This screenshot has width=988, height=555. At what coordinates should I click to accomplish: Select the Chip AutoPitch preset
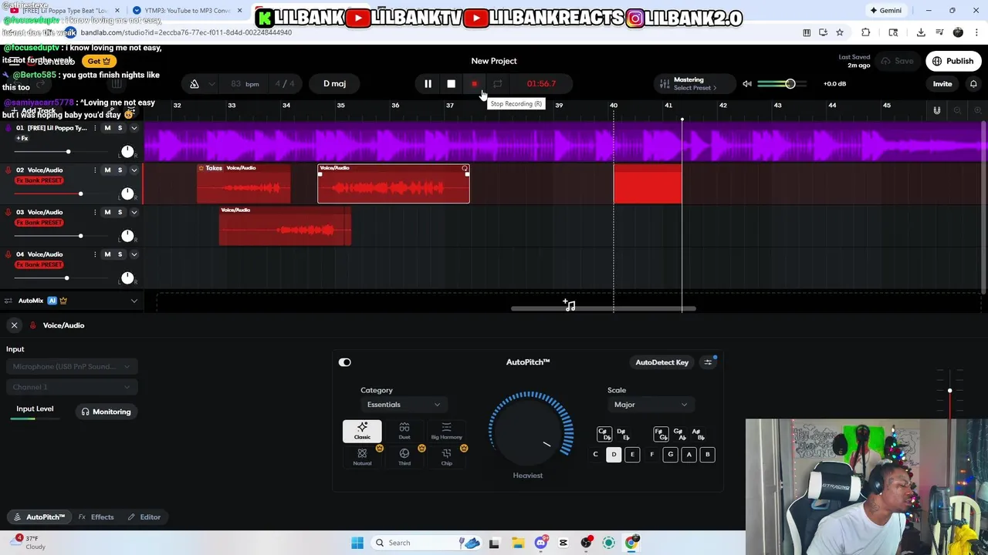446,457
